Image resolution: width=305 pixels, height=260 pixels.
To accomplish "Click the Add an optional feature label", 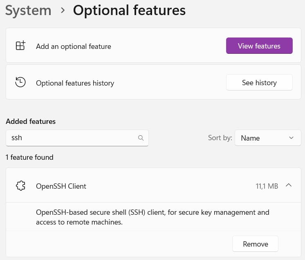I will [x=74, y=46].
